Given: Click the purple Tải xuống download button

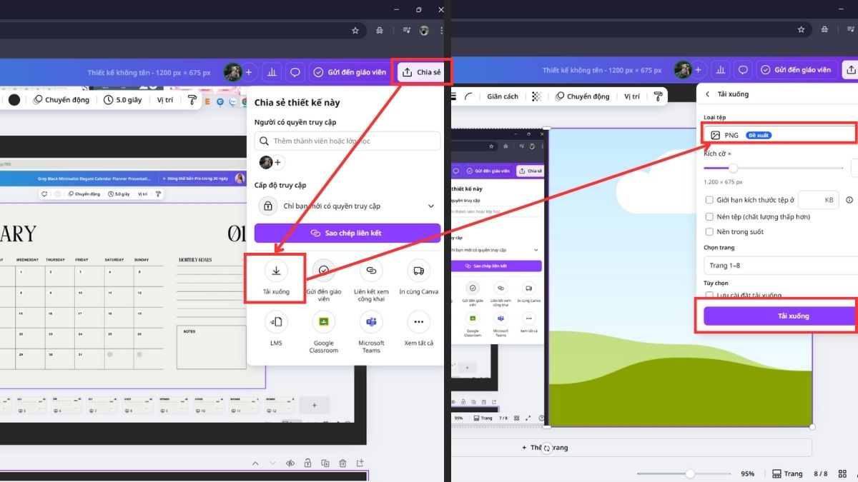Looking at the screenshot, I should tap(780, 316).
